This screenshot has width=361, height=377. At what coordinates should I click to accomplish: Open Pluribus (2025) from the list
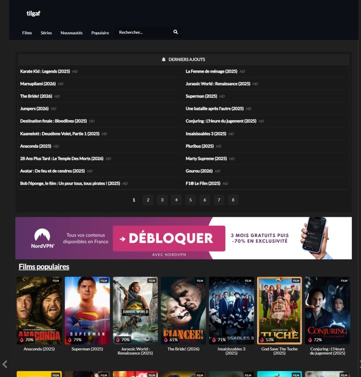point(199,146)
